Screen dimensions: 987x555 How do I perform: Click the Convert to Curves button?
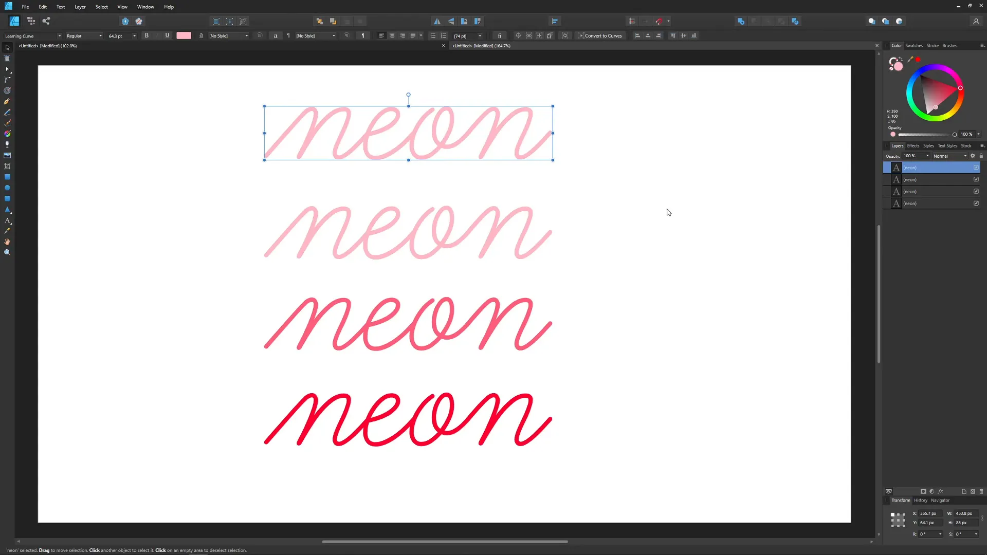click(600, 35)
